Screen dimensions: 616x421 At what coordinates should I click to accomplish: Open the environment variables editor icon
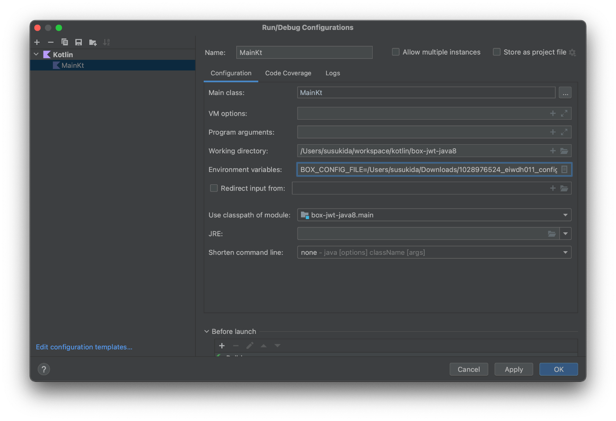tap(565, 169)
